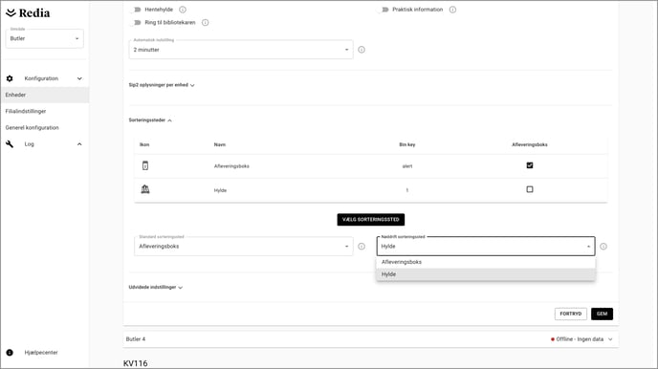Close the Nøddrift sorteringssted dropdown

click(486, 246)
